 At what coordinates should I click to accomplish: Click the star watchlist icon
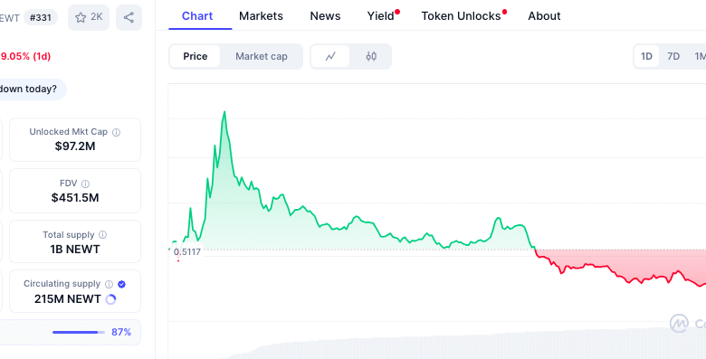pos(81,17)
